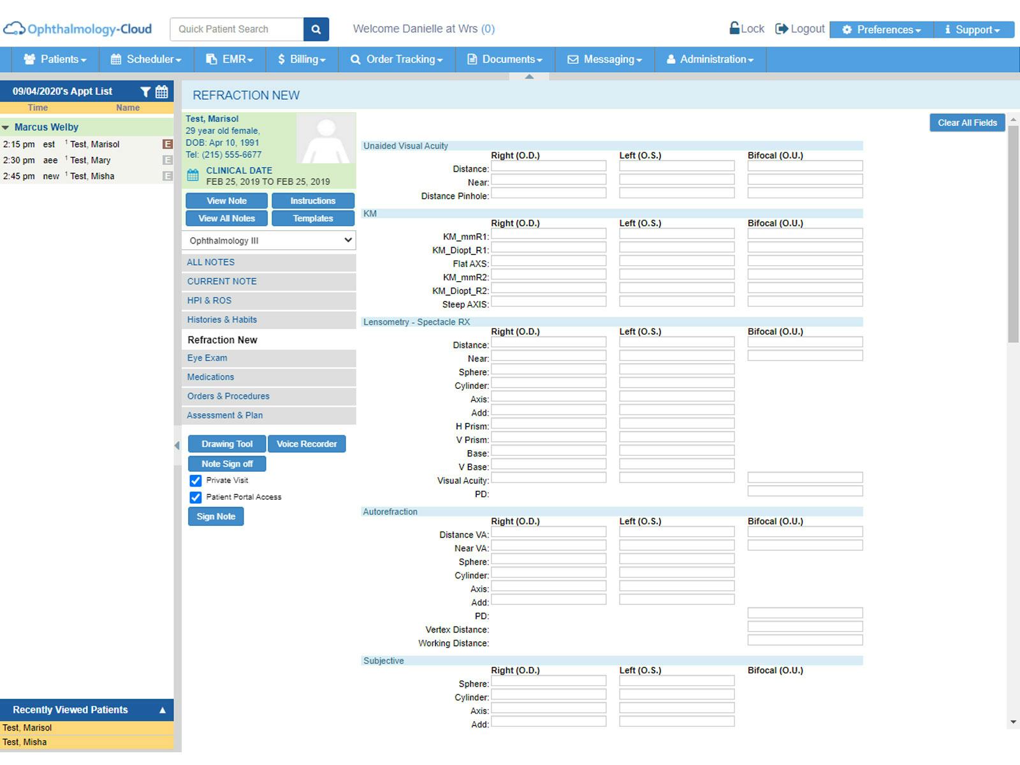
Task: Disable Patient Portal Access
Action: point(195,497)
